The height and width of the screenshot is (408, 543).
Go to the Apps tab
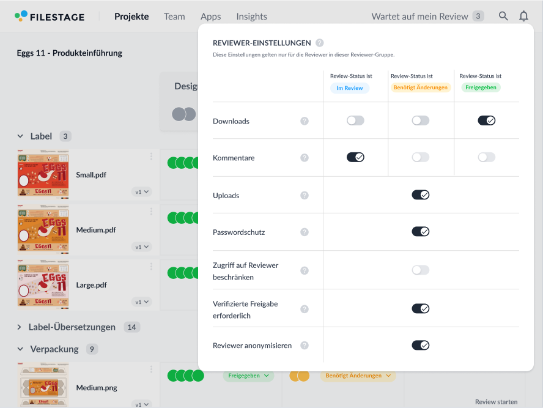click(210, 17)
